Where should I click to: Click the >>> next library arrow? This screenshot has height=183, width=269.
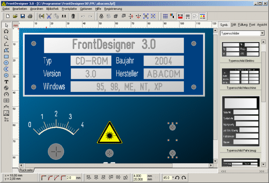pyautogui.click(x=262, y=171)
